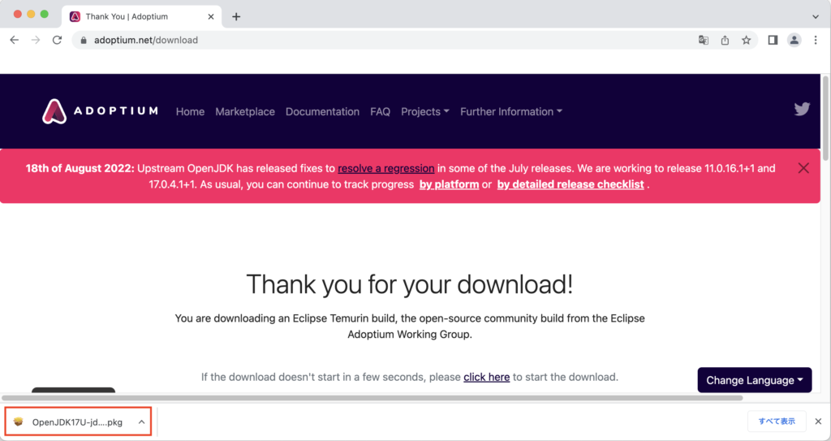Open FAQ in navigation

(380, 111)
